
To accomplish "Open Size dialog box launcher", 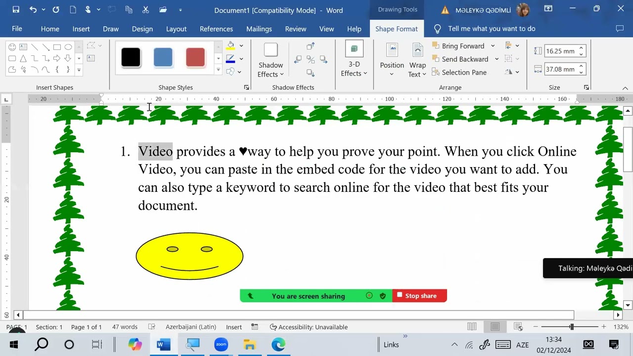I will click(587, 88).
